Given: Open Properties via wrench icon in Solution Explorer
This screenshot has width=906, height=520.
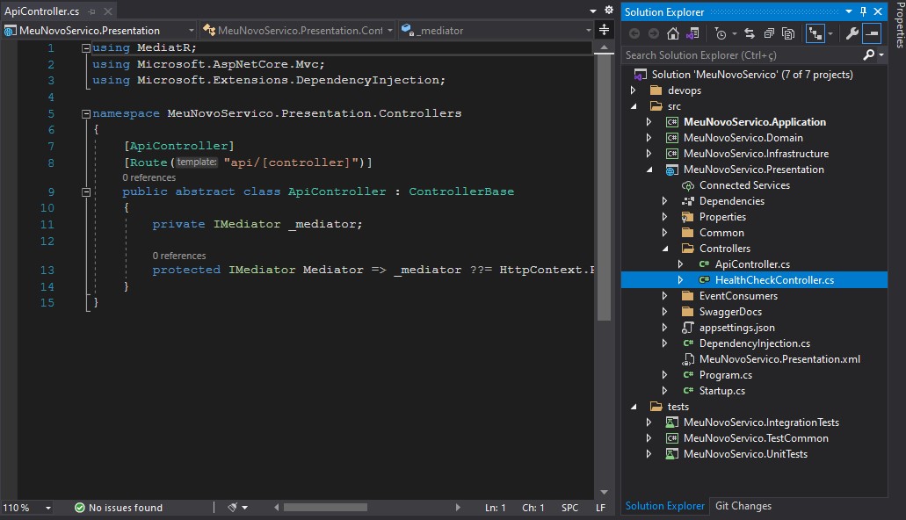Looking at the screenshot, I should [x=851, y=33].
